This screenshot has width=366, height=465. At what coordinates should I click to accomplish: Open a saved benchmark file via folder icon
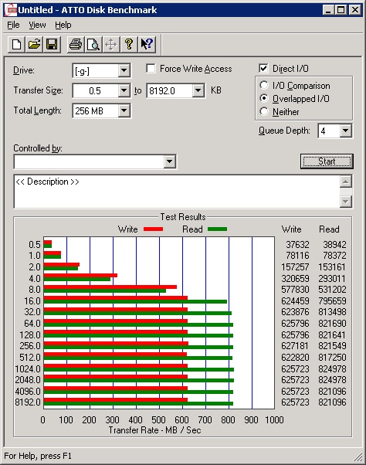coord(35,45)
